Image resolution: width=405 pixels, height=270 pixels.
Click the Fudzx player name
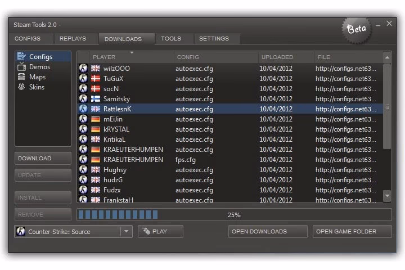[x=112, y=190]
